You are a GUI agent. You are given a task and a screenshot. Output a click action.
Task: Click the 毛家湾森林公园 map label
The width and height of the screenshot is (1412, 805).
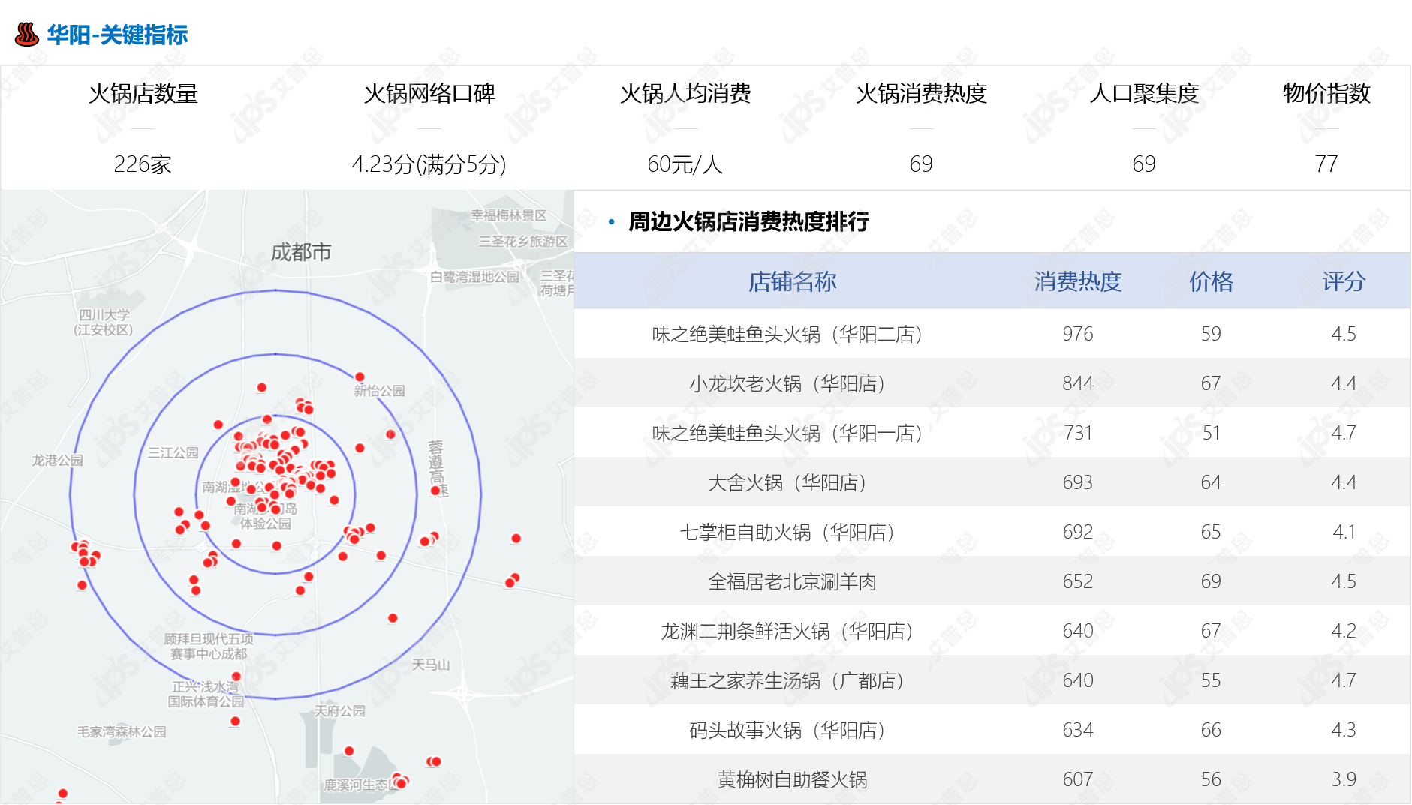tap(122, 731)
